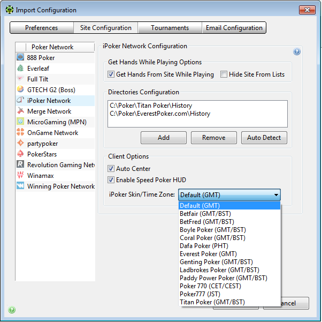Open the Site Configuration tab
The image size is (322, 322).
coord(106,27)
